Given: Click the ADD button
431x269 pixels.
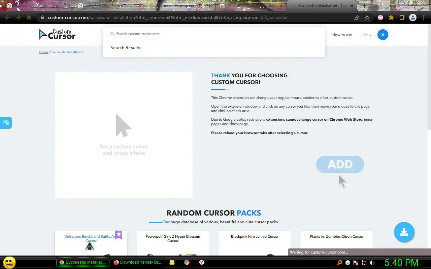Looking at the screenshot, I should click(340, 164).
